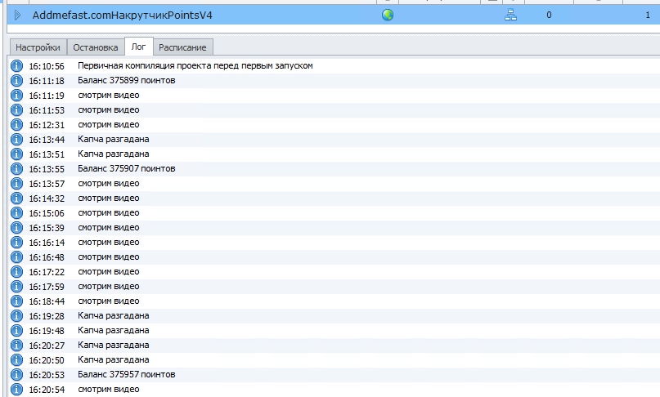
Task: Select the 'Баланс 375907 поинтов' log message
Action: coord(127,168)
